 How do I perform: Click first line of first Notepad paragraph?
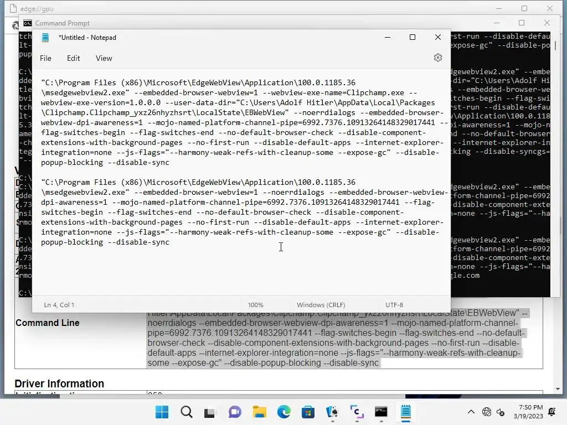tap(198, 83)
